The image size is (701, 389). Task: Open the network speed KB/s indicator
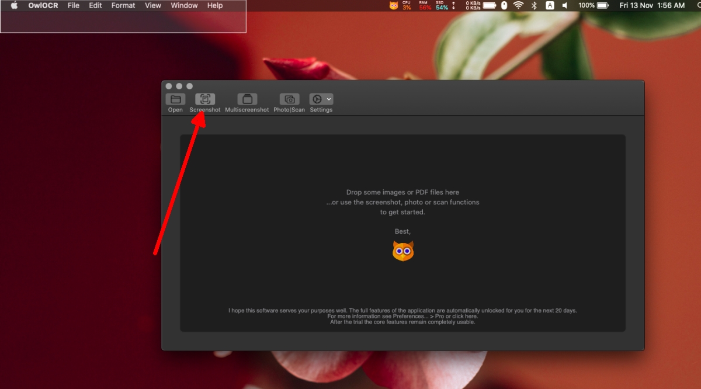473,5
